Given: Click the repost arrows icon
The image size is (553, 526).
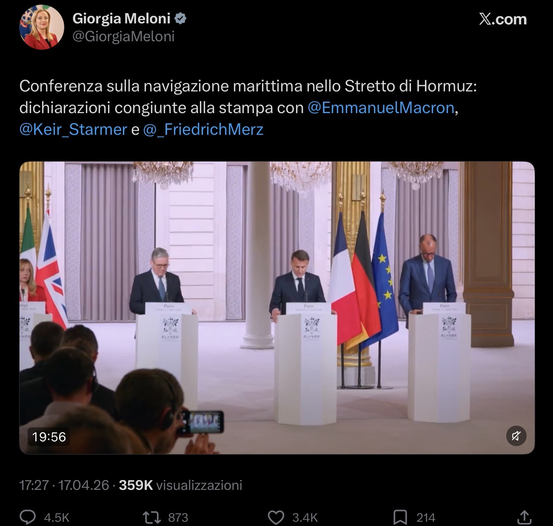Looking at the screenshot, I should 151,517.
